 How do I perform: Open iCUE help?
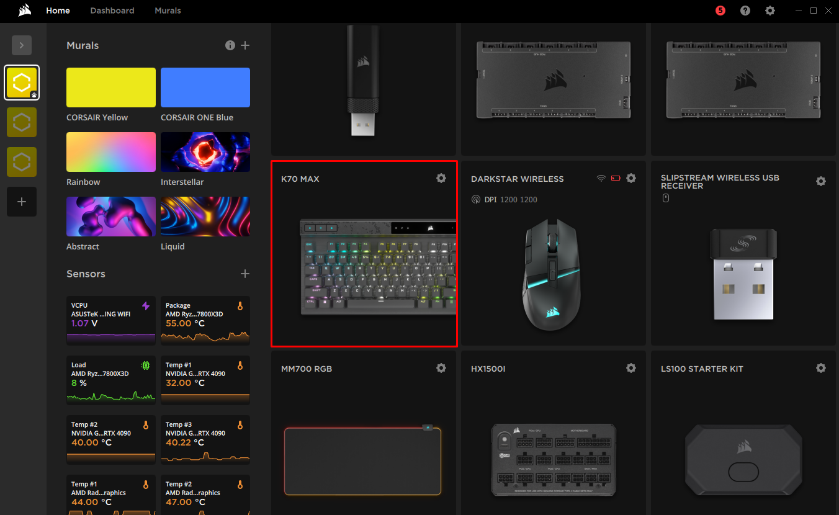745,11
